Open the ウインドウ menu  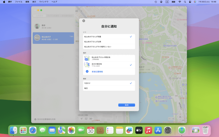[x=44, y=2]
